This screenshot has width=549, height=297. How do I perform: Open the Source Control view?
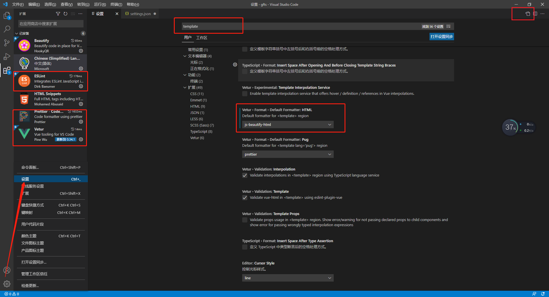pyautogui.click(x=7, y=43)
